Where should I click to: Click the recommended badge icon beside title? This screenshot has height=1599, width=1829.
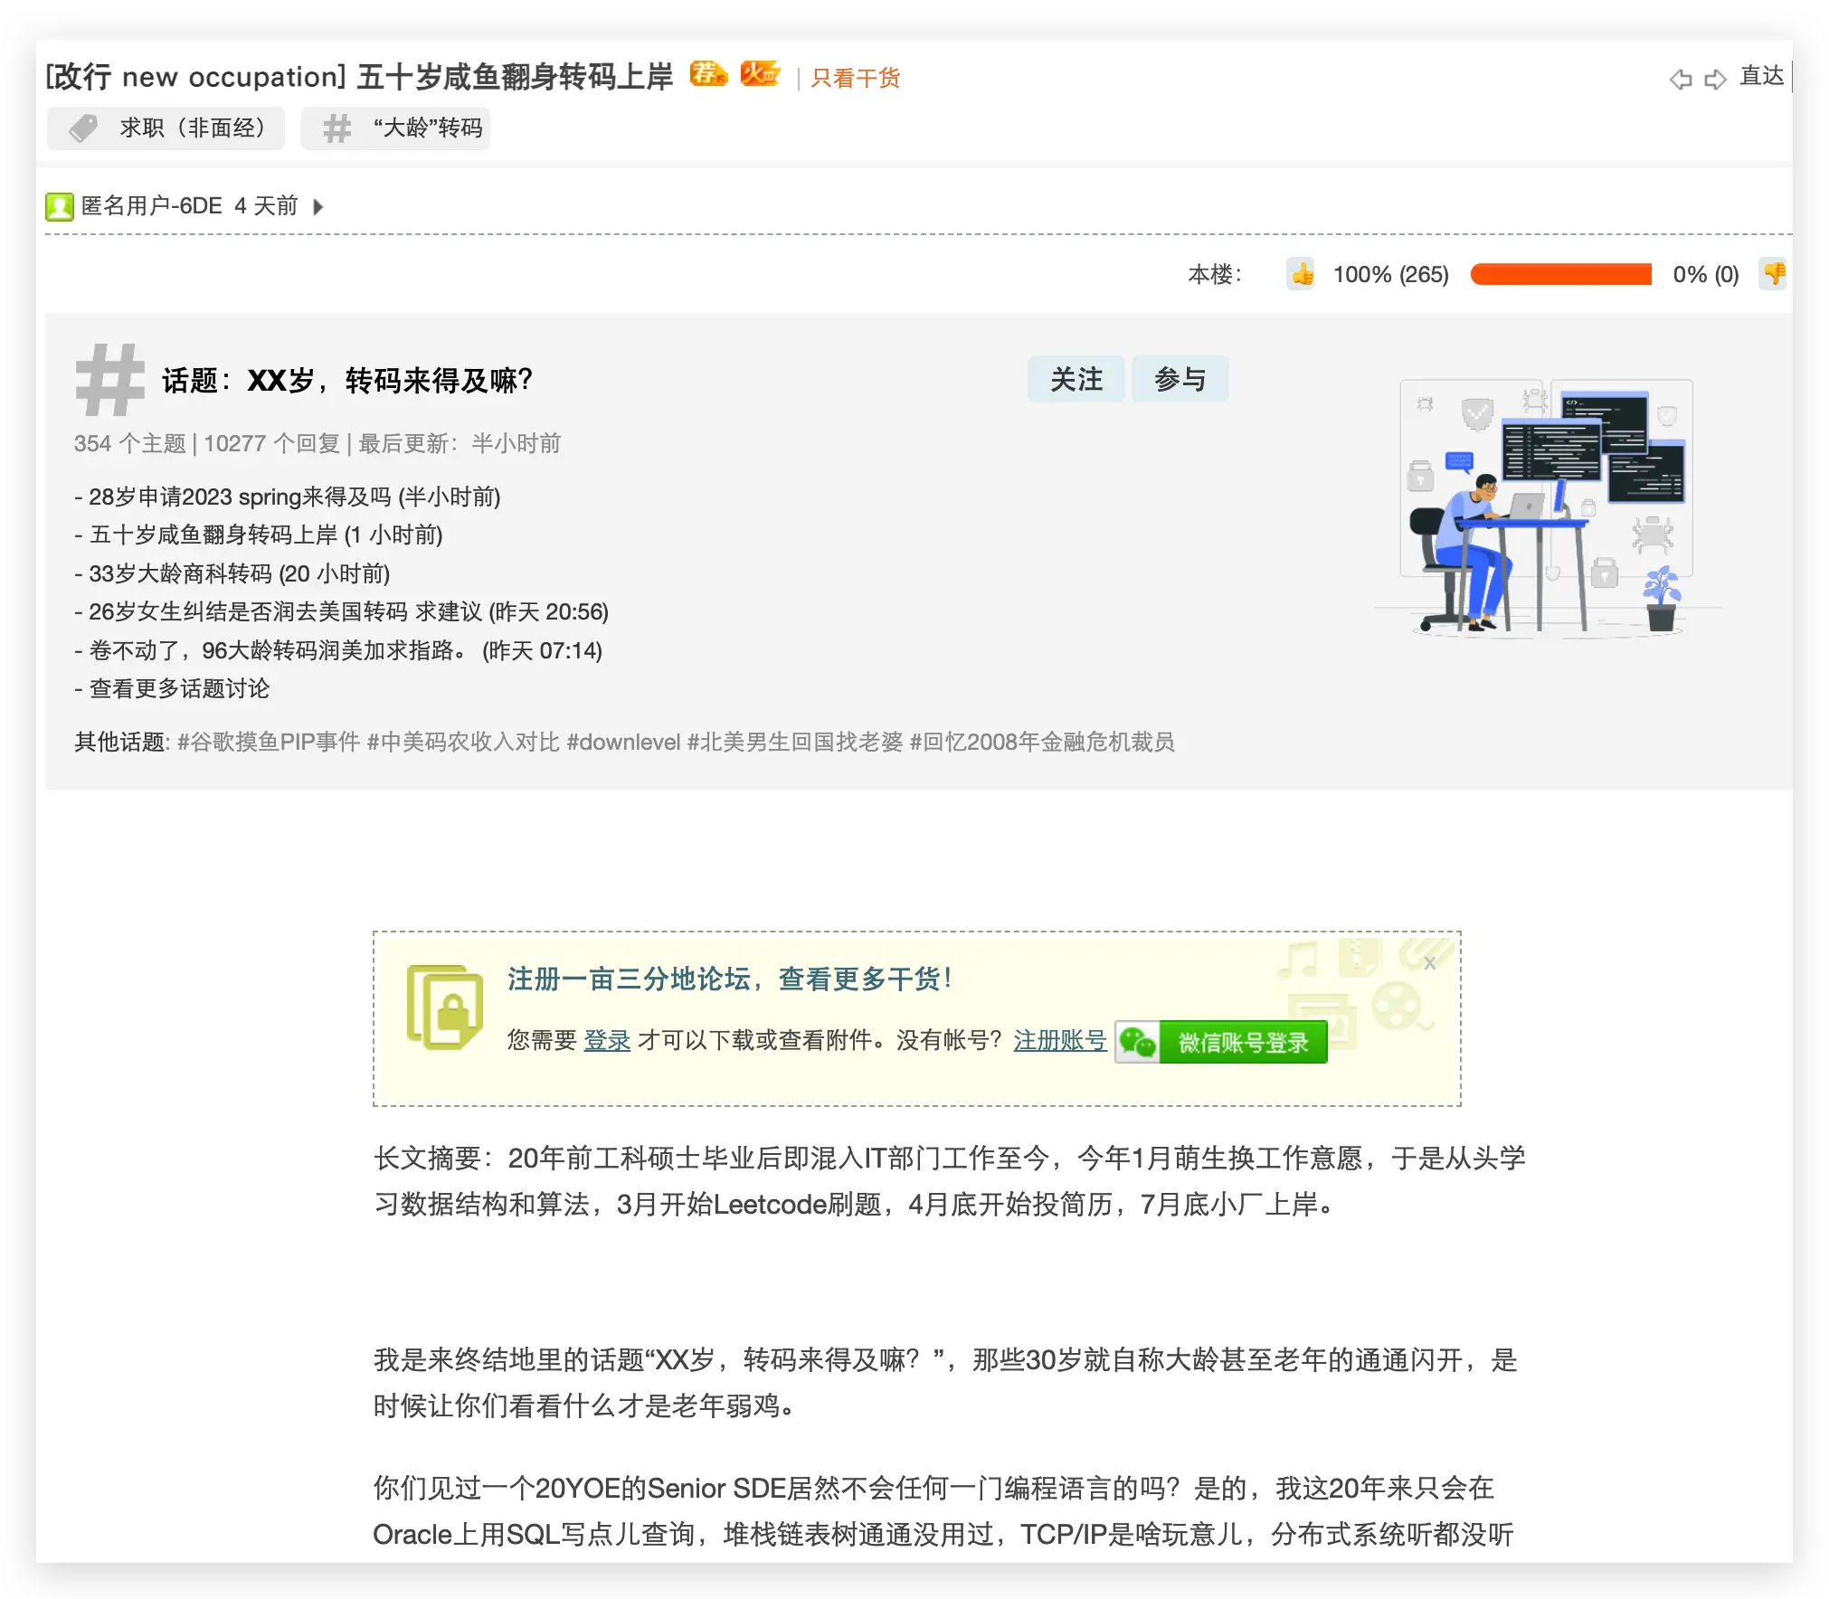[x=707, y=74]
